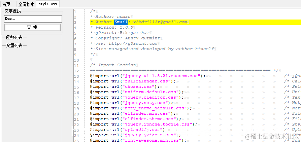This screenshot has height=142, width=301.
Task: Select the 变量列表 list header
Action: (x=14, y=46)
